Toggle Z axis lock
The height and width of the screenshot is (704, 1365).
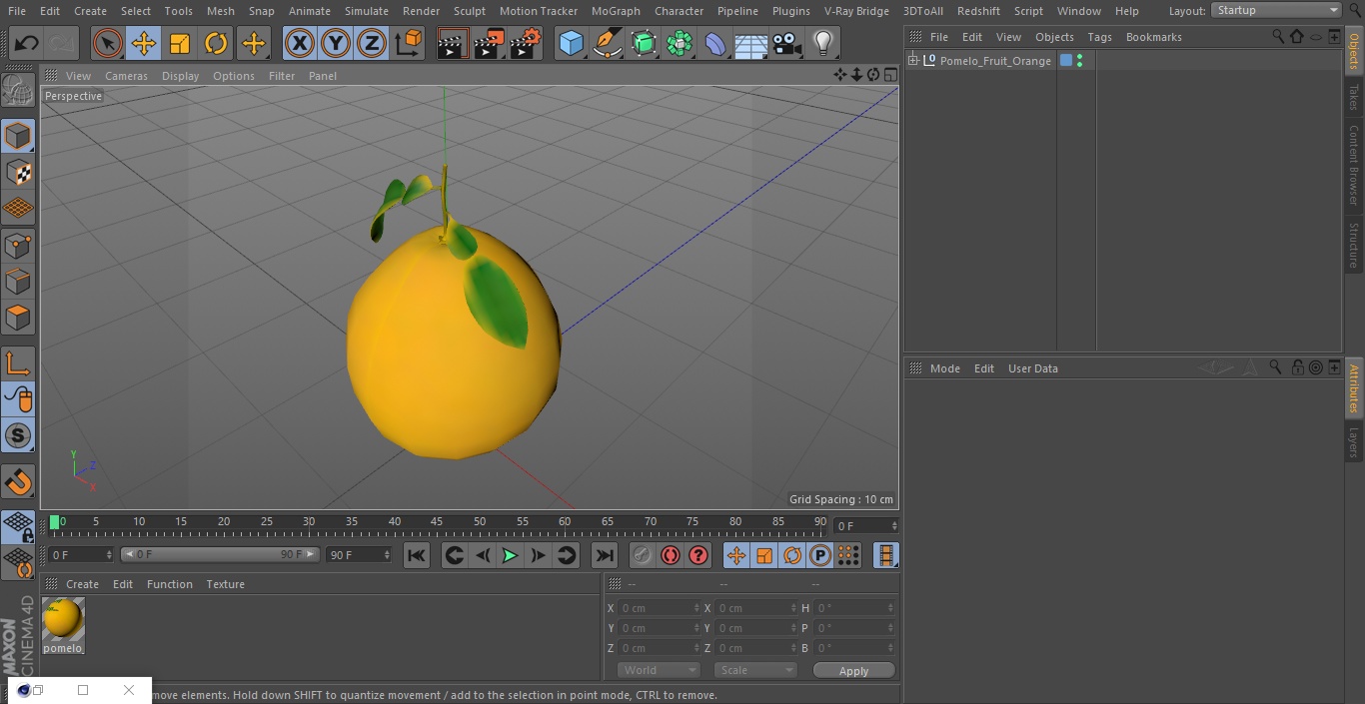(x=372, y=44)
